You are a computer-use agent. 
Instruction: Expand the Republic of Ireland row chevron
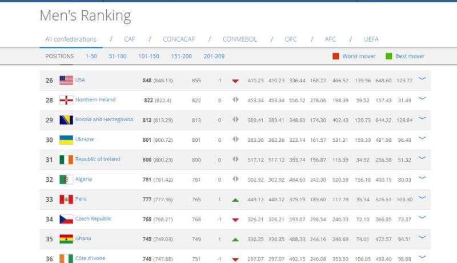[x=422, y=158]
